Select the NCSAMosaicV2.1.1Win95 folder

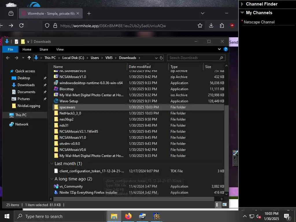[x=79, y=132]
